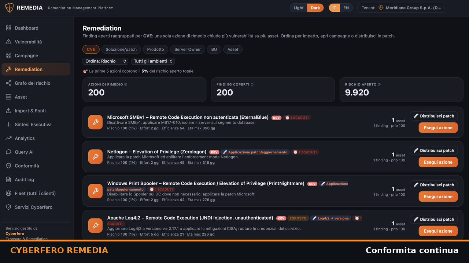Group findings by Server Owner
The height and width of the screenshot is (263, 469).
click(188, 49)
